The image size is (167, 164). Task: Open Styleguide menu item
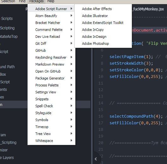point(51,113)
